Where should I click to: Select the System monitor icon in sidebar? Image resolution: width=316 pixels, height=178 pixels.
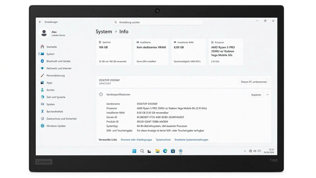click(42, 54)
